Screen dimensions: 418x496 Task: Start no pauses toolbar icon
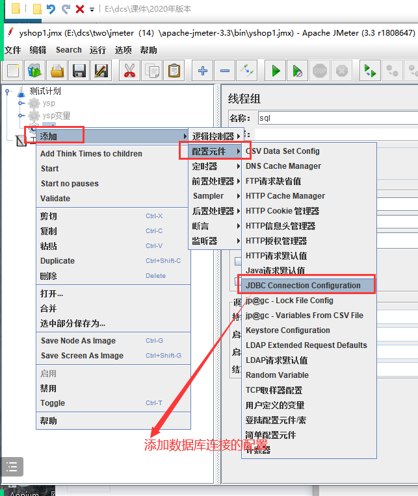point(297,71)
